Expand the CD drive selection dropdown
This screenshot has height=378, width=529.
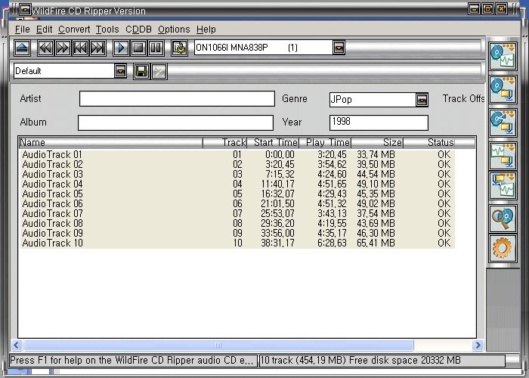pyautogui.click(x=339, y=48)
